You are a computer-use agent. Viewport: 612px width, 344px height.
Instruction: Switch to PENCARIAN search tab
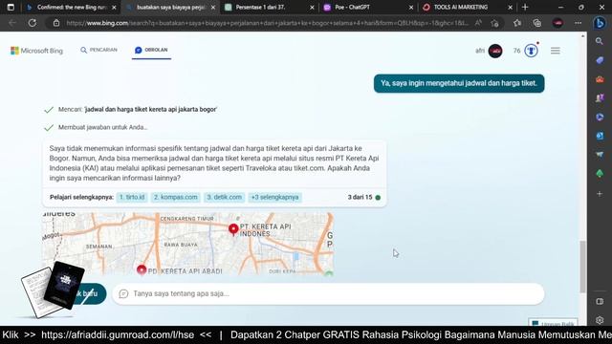98,50
